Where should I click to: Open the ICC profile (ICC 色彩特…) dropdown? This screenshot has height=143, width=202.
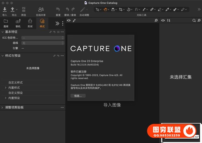click(x=42, y=38)
